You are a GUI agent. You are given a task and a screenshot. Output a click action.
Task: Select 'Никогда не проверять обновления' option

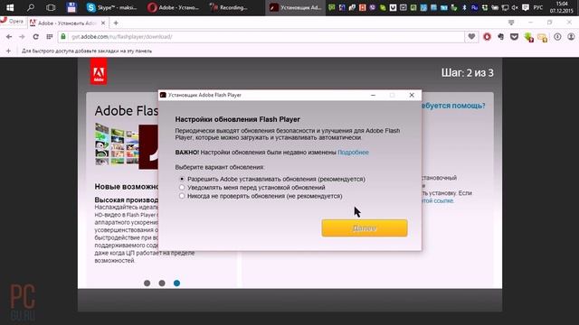pos(261,196)
